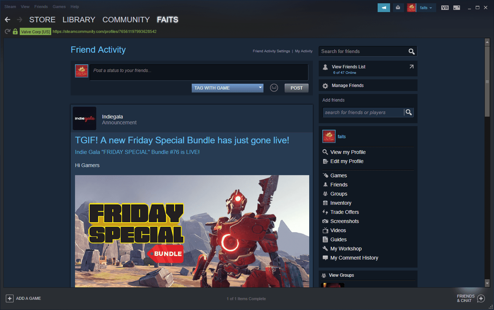Focus the Post a status text field

[199, 72]
